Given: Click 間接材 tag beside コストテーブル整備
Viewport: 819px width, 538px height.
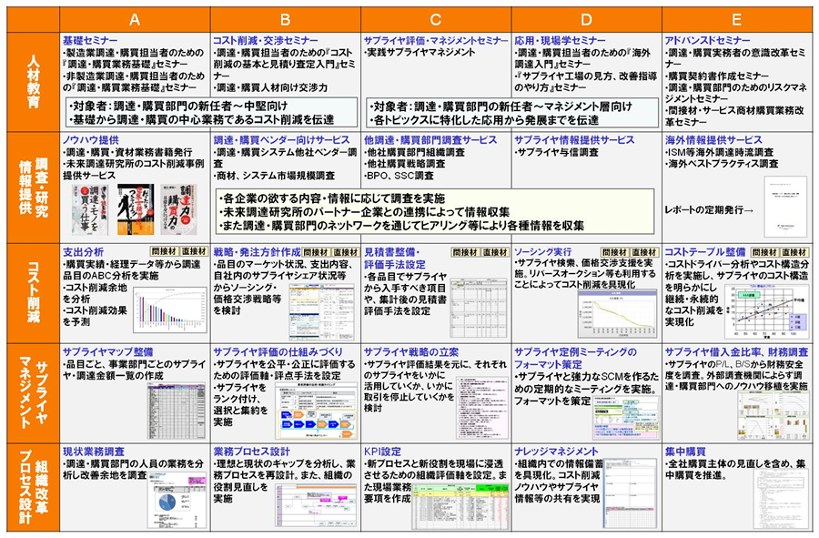Looking at the screenshot, I should pos(765,252).
